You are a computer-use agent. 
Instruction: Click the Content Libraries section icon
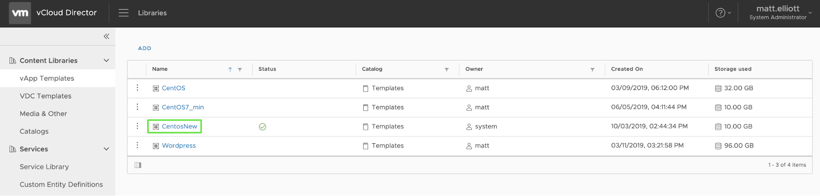tap(13, 61)
